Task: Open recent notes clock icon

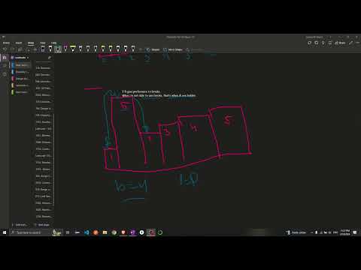Action: (x=5, y=74)
